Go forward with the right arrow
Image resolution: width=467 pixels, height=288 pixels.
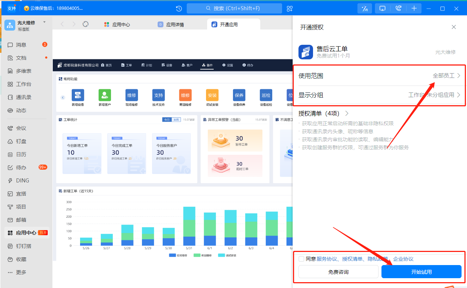click(x=74, y=24)
